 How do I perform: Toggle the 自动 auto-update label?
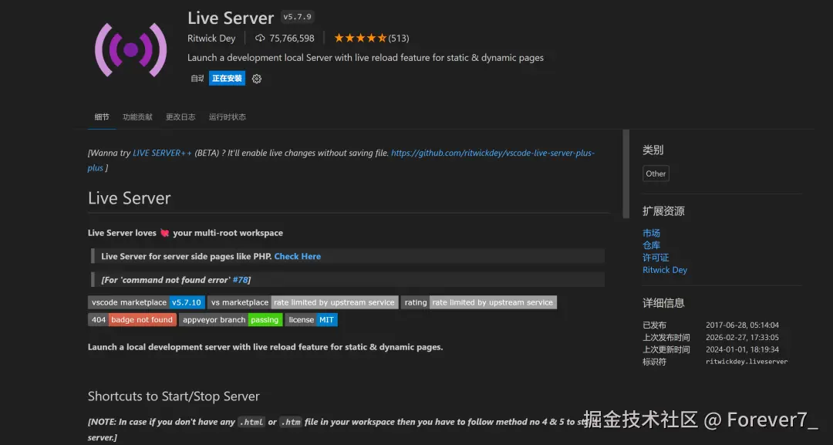197,79
